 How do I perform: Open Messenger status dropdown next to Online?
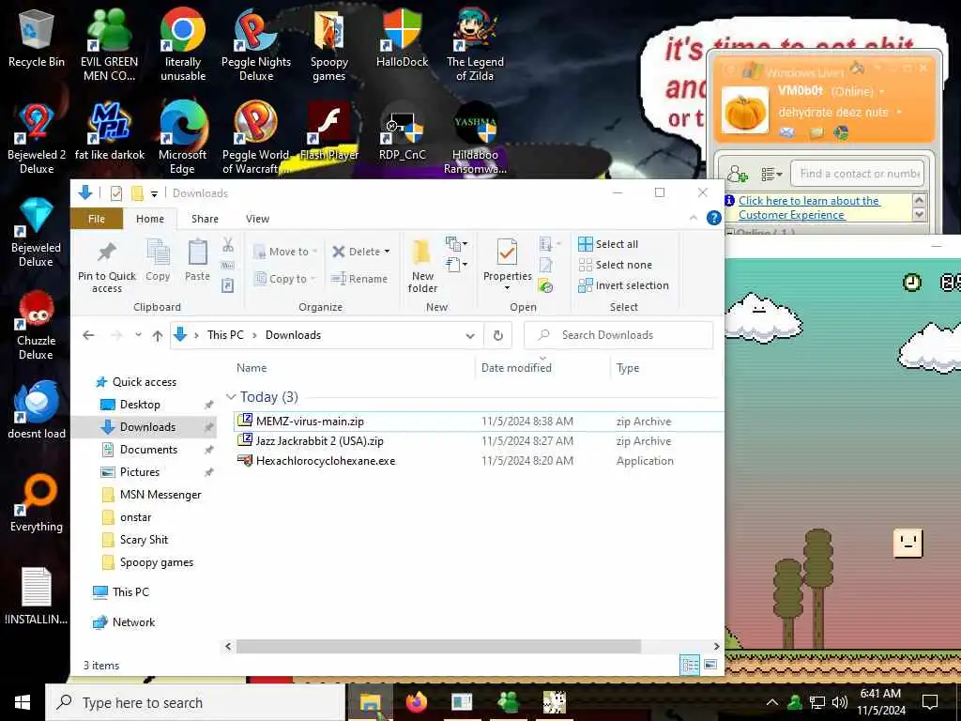[x=881, y=91]
